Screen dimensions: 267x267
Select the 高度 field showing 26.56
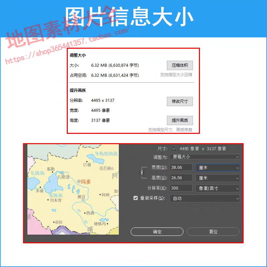pos(181,178)
